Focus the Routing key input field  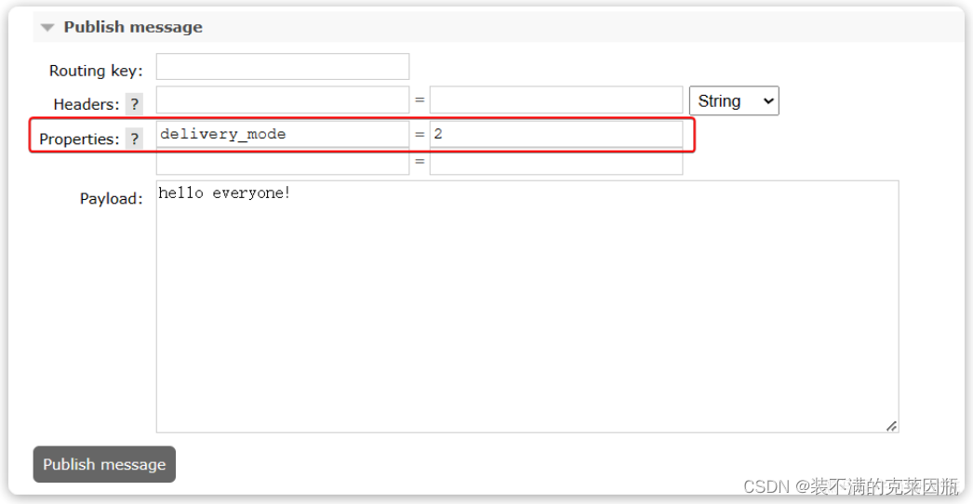click(x=282, y=67)
